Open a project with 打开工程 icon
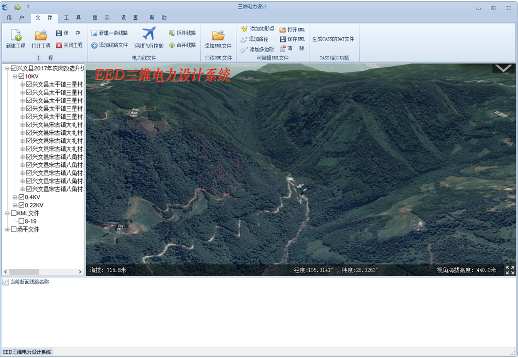This screenshot has height=358, width=518. [x=41, y=36]
